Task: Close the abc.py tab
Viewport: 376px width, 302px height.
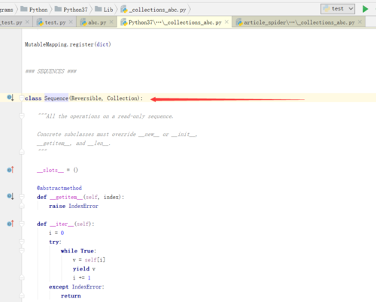Action: 111,23
